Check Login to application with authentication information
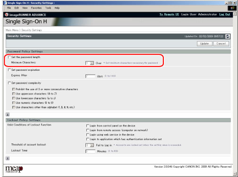The width and height of the screenshot is (238, 177). 88,139
